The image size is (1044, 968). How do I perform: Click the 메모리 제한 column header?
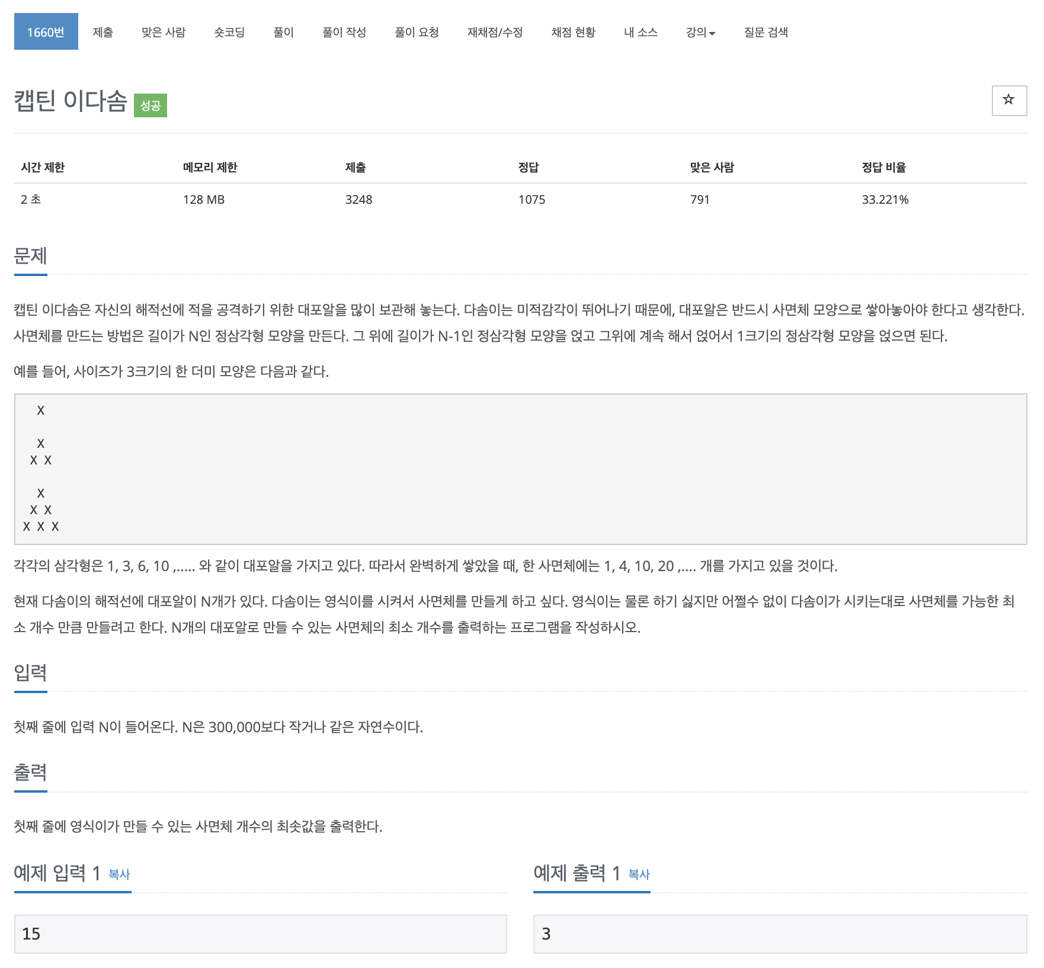tap(210, 168)
